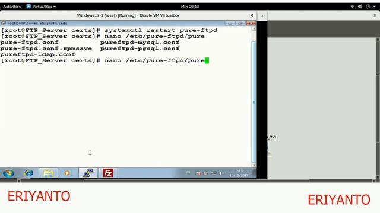Open FileZilla from the taskbar
The image size is (380, 213).
point(108,173)
